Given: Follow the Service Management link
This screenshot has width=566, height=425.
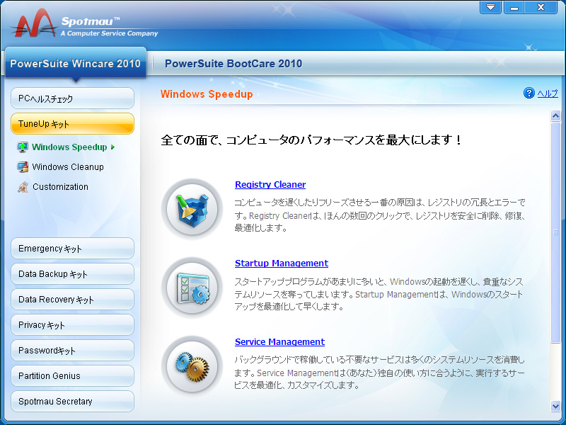Looking at the screenshot, I should 279,342.
